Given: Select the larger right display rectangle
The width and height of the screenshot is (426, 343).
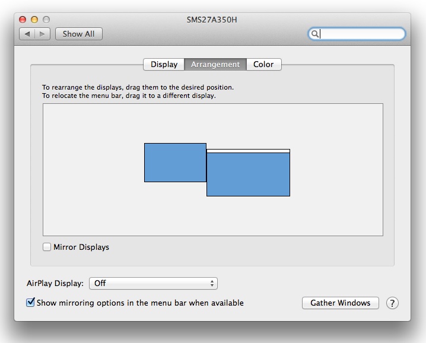Looking at the screenshot, I should pyautogui.click(x=248, y=174).
